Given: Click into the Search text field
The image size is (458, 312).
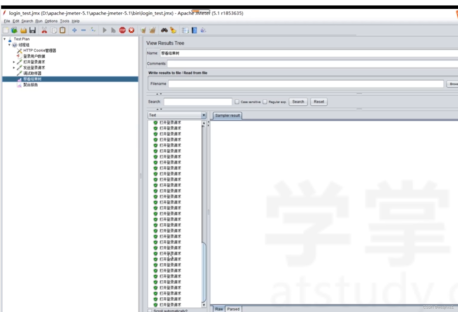Looking at the screenshot, I should point(198,102).
